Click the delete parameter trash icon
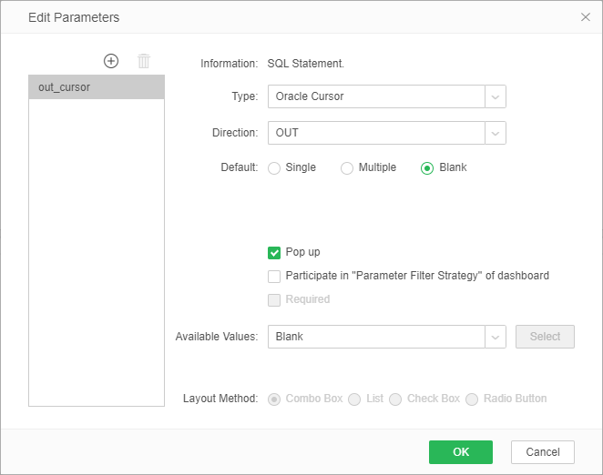 coord(143,61)
